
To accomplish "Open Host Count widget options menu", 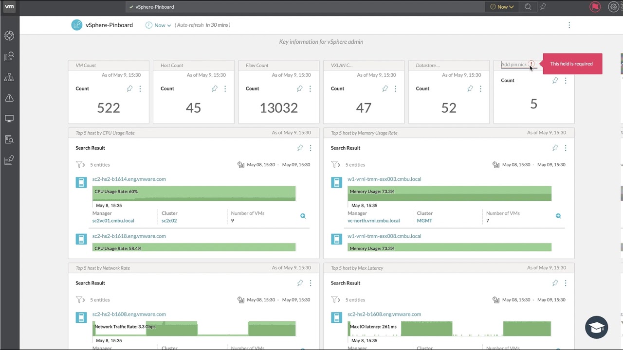I will point(225,88).
